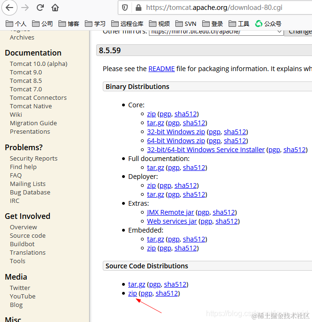This screenshot has width=312, height=322.
Task: Download the Embedded tar.gz
Action: 156,239
